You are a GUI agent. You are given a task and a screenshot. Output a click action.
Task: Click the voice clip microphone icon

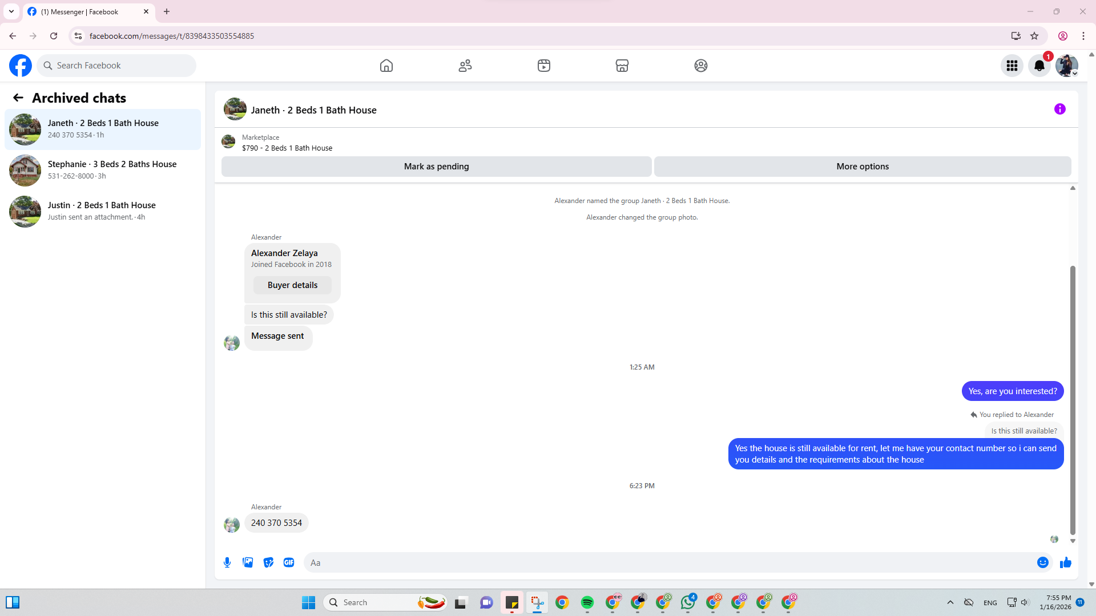(x=227, y=562)
